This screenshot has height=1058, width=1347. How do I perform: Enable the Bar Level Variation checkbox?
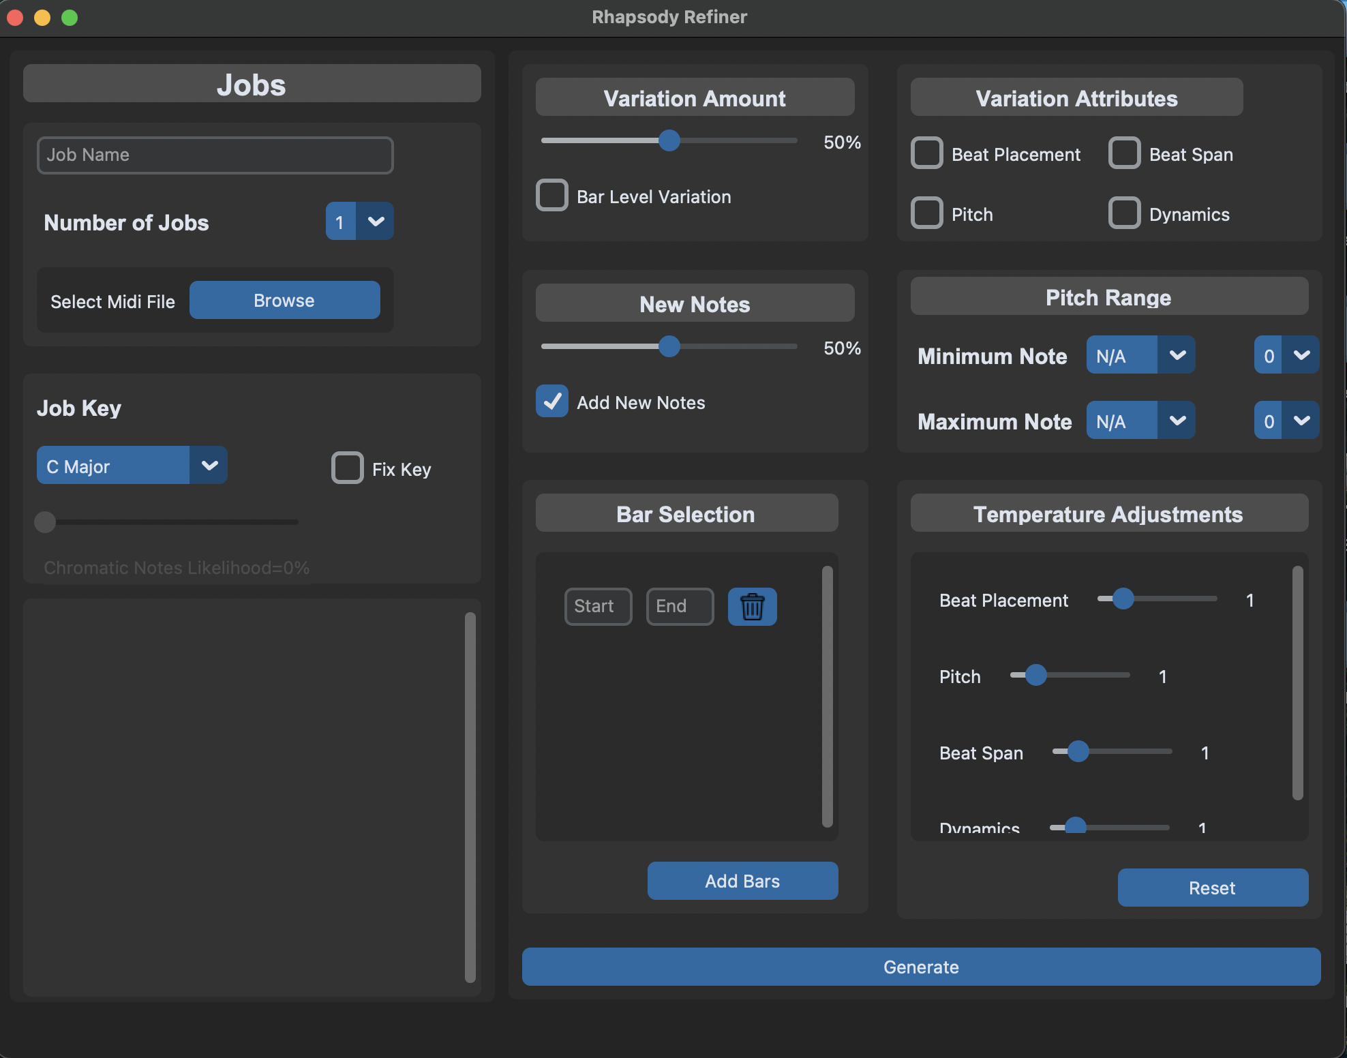[x=552, y=196]
